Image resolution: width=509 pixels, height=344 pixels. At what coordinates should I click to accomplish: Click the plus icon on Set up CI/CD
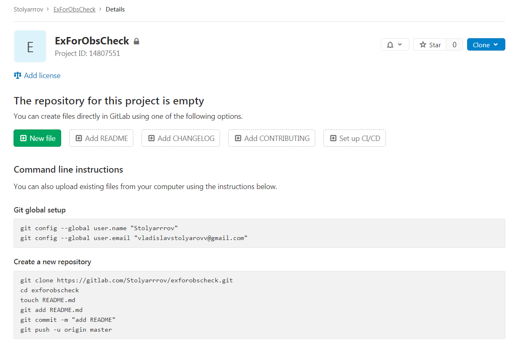(333, 139)
